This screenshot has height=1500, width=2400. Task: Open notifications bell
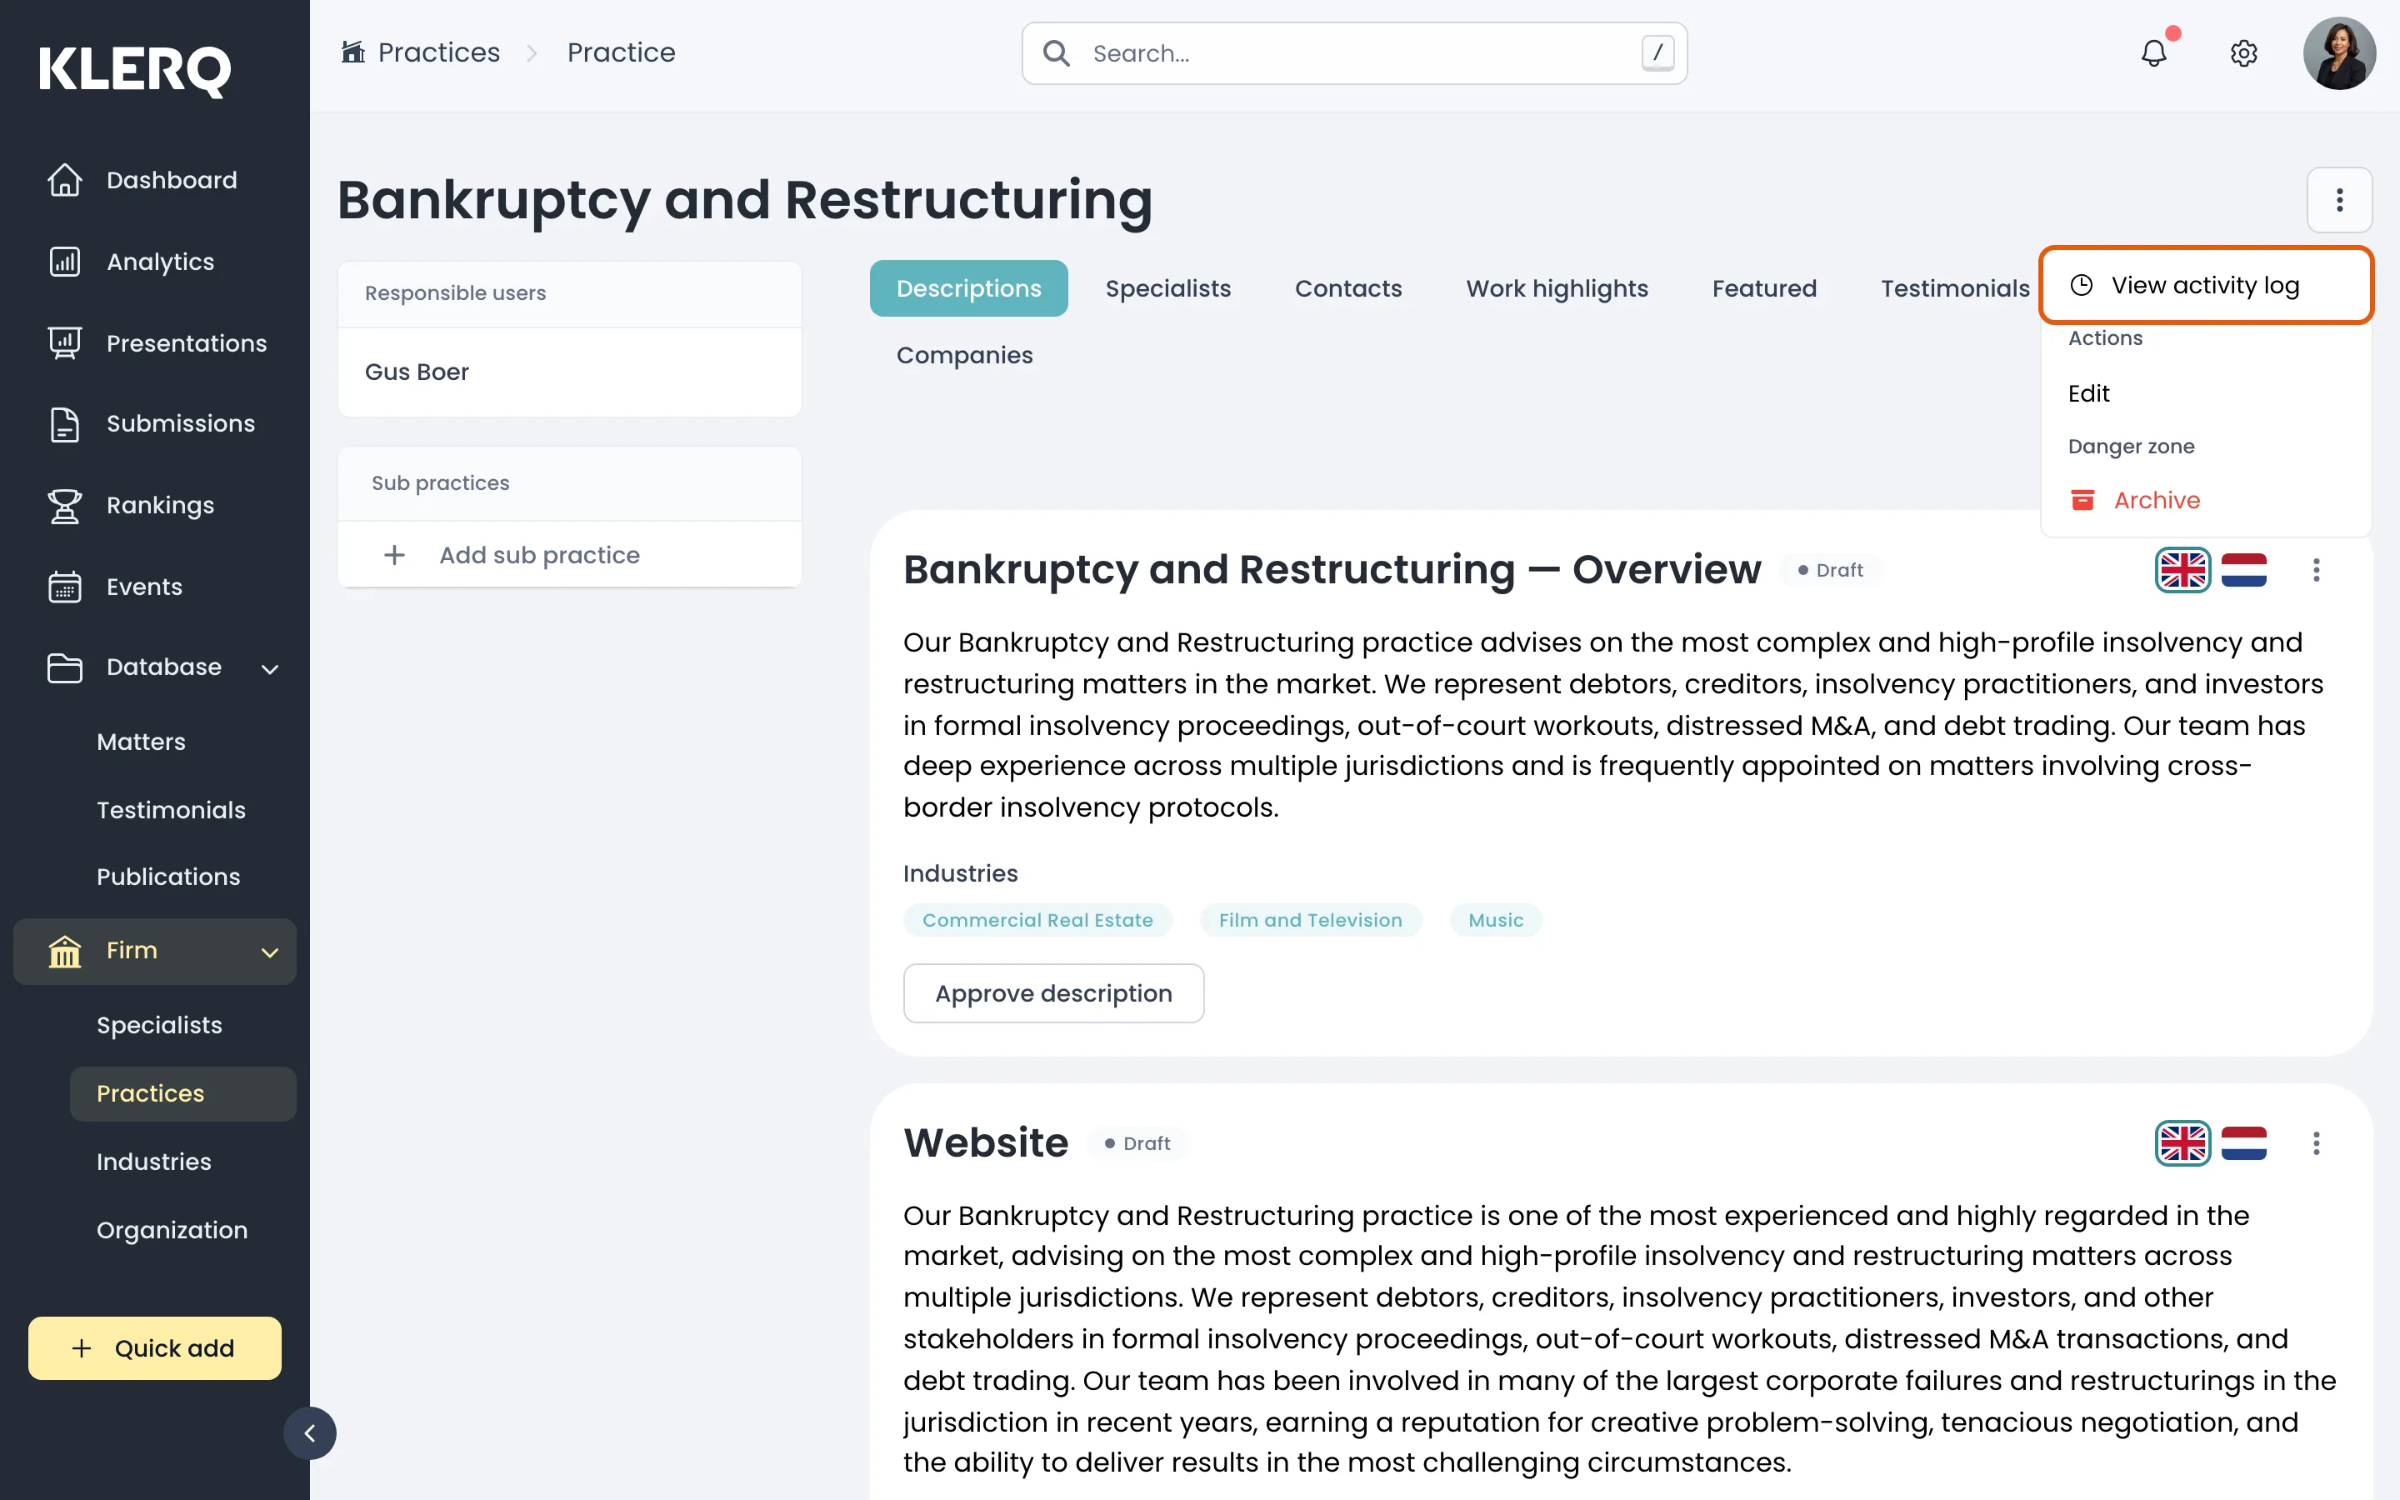click(2154, 52)
